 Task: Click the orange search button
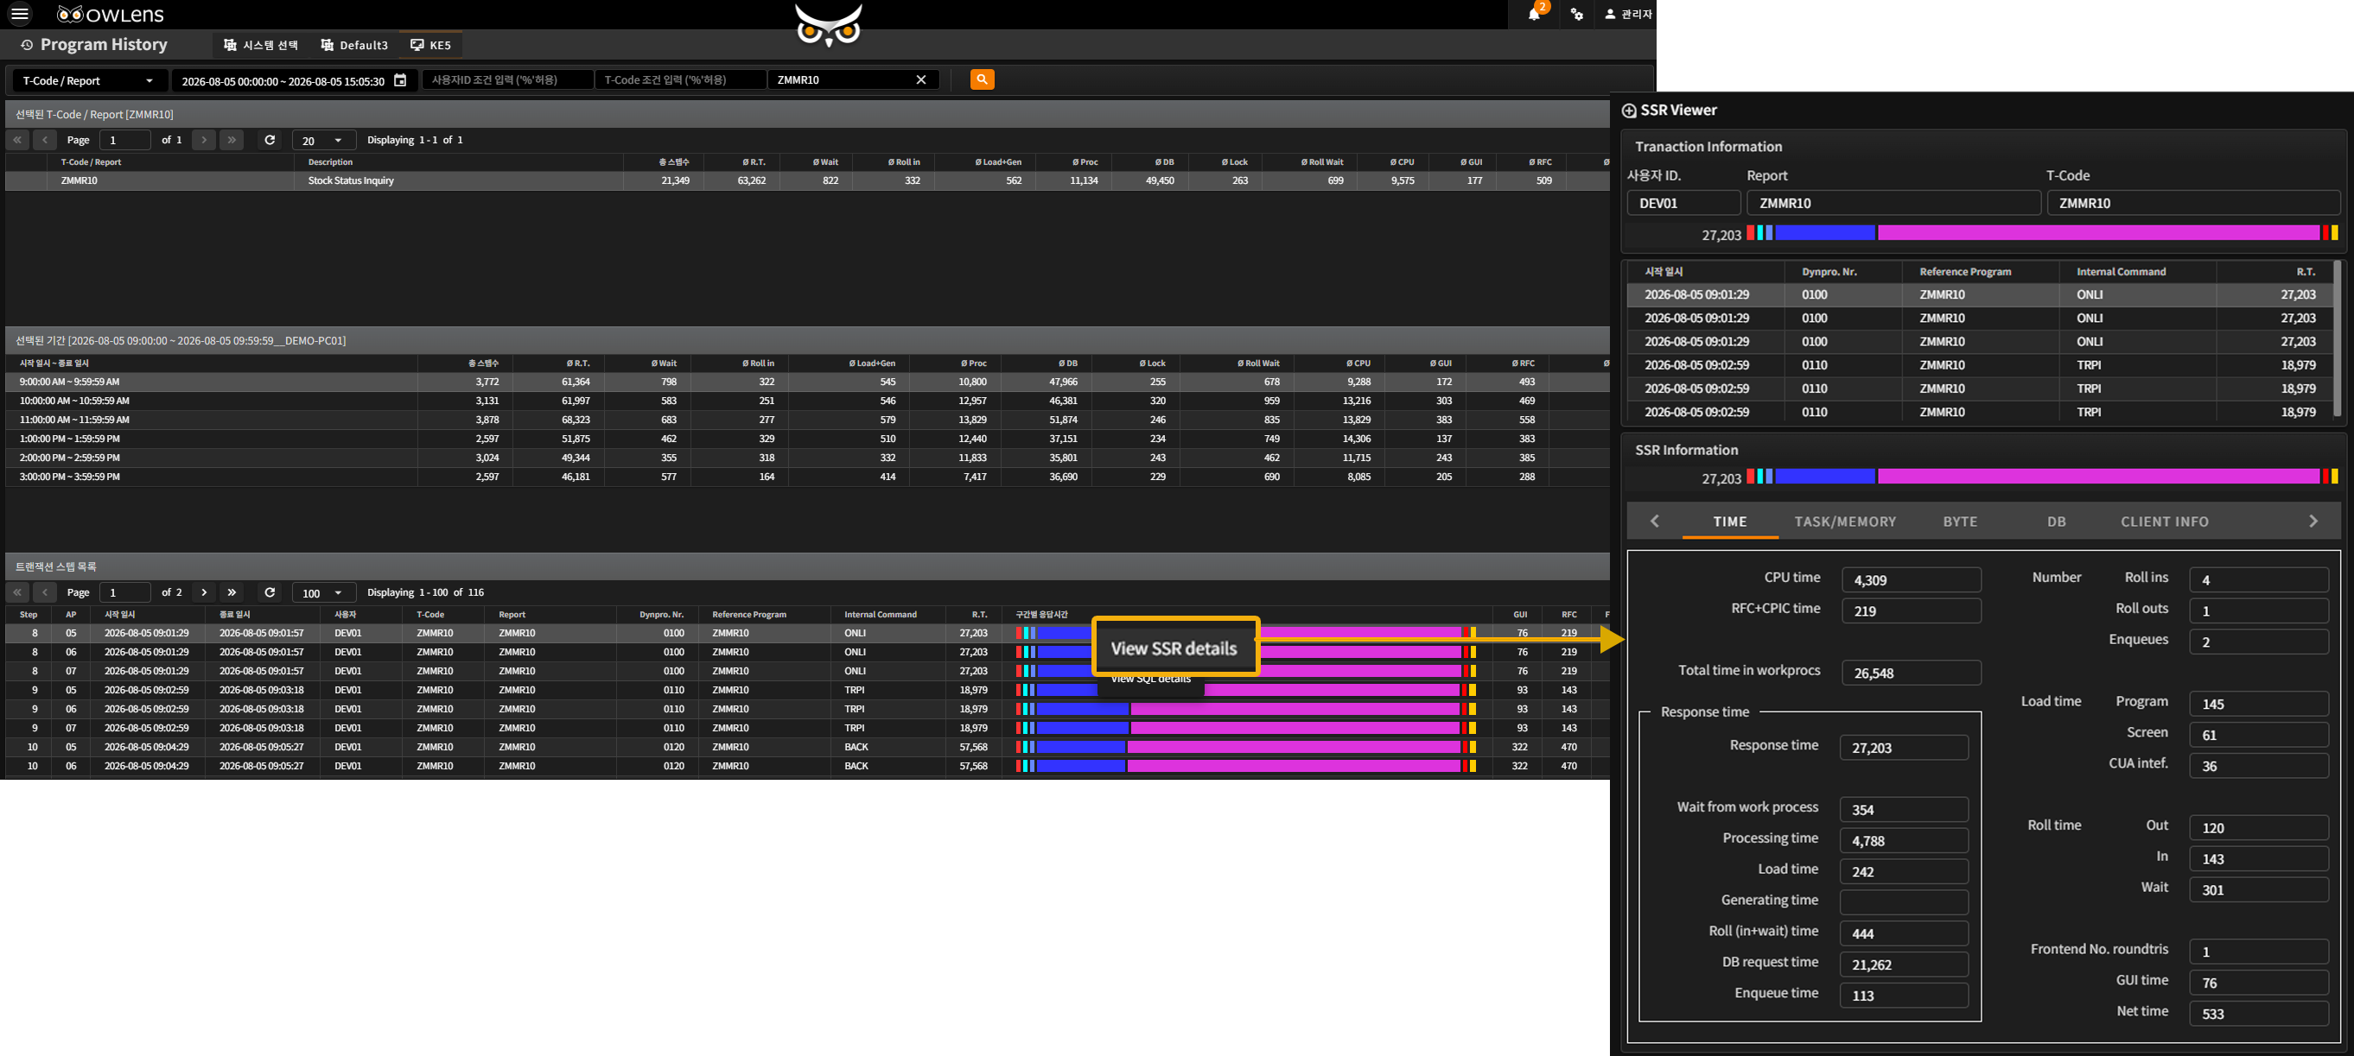[982, 79]
